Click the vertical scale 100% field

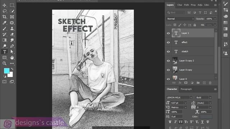point(176,112)
